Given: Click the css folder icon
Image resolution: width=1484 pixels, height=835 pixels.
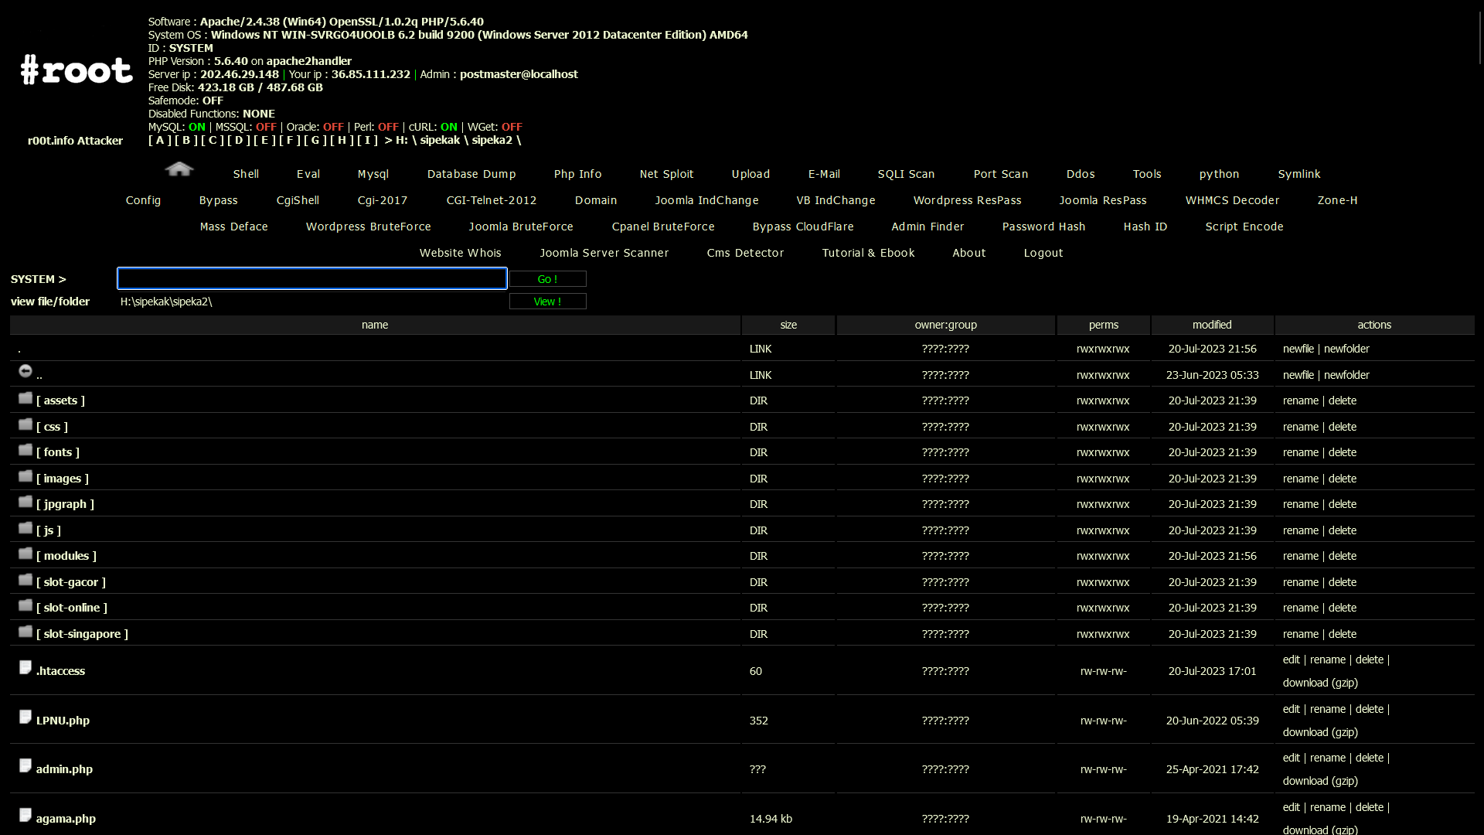Looking at the screenshot, I should click(26, 424).
